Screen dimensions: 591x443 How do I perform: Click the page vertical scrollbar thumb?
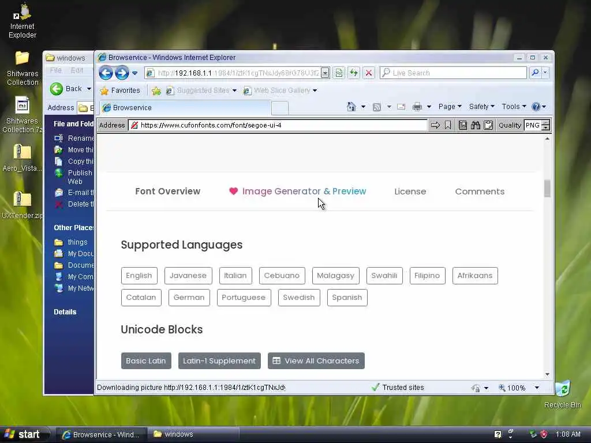547,189
